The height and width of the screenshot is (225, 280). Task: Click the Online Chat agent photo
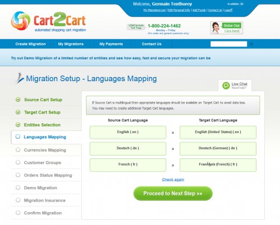216,28
